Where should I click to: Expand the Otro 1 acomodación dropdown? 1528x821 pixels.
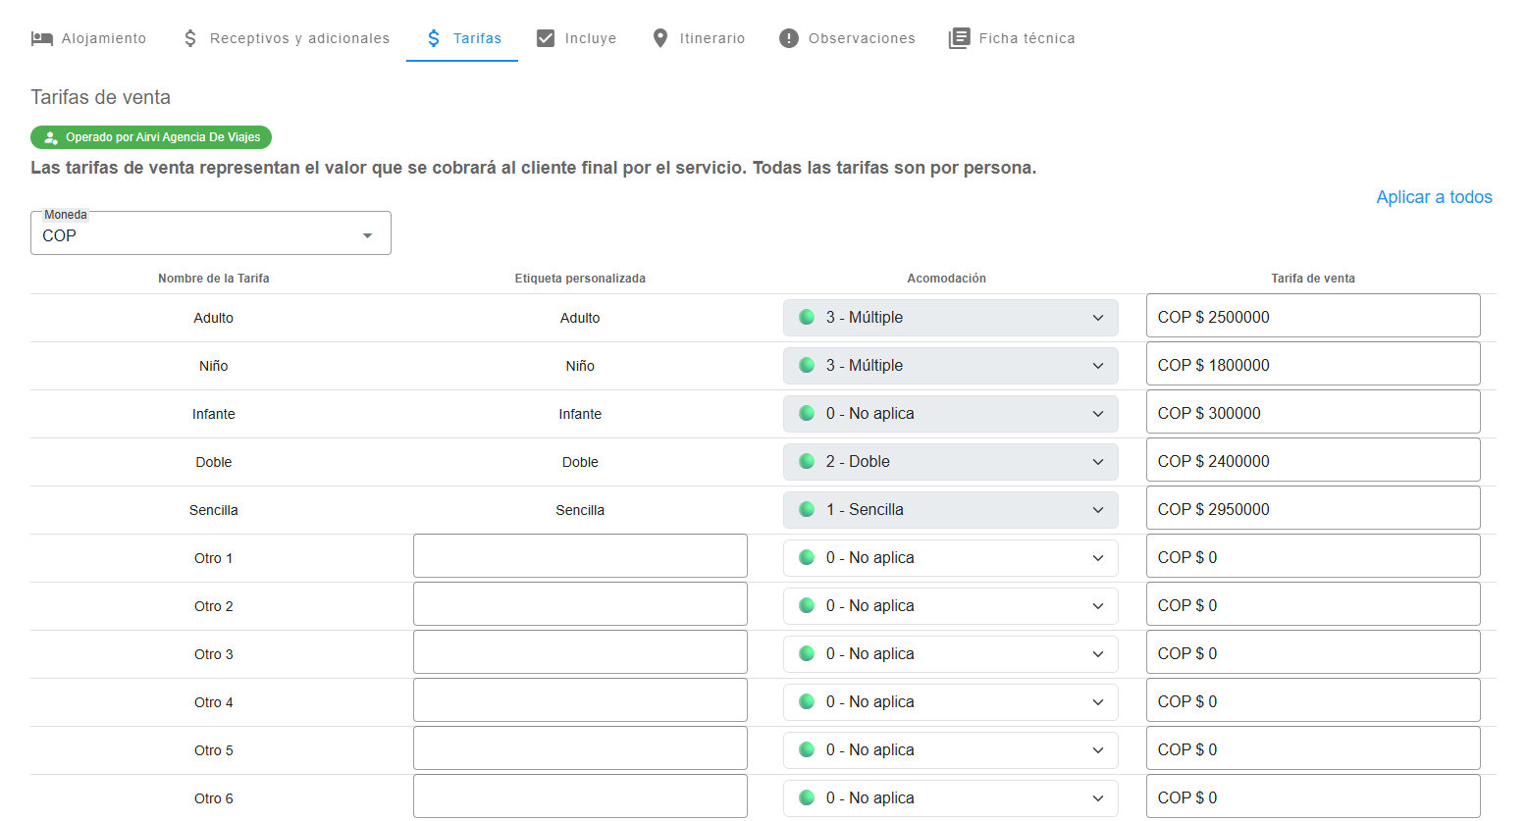click(x=950, y=558)
